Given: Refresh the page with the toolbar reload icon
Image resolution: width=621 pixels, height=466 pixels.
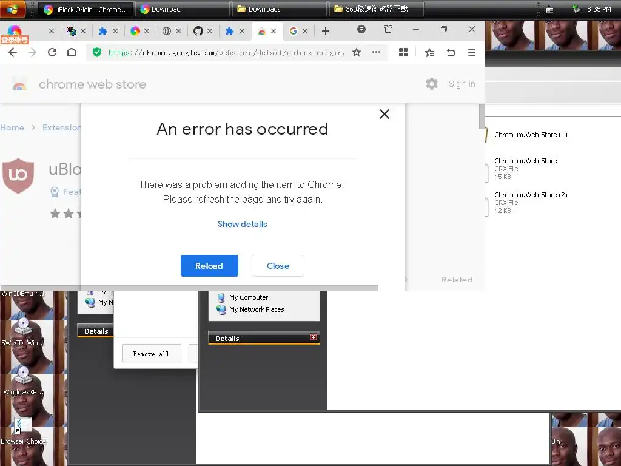Looking at the screenshot, I should 52,52.
